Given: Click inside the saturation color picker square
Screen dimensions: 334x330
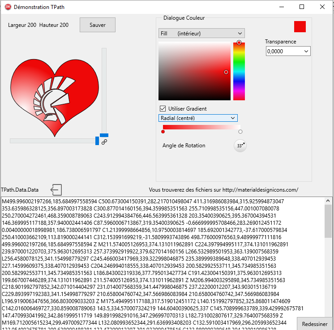Looking at the screenshot, I should [194, 71].
